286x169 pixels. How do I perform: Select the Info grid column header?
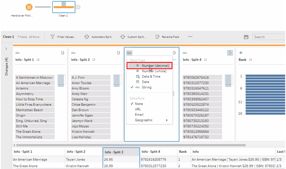click(x=233, y=152)
